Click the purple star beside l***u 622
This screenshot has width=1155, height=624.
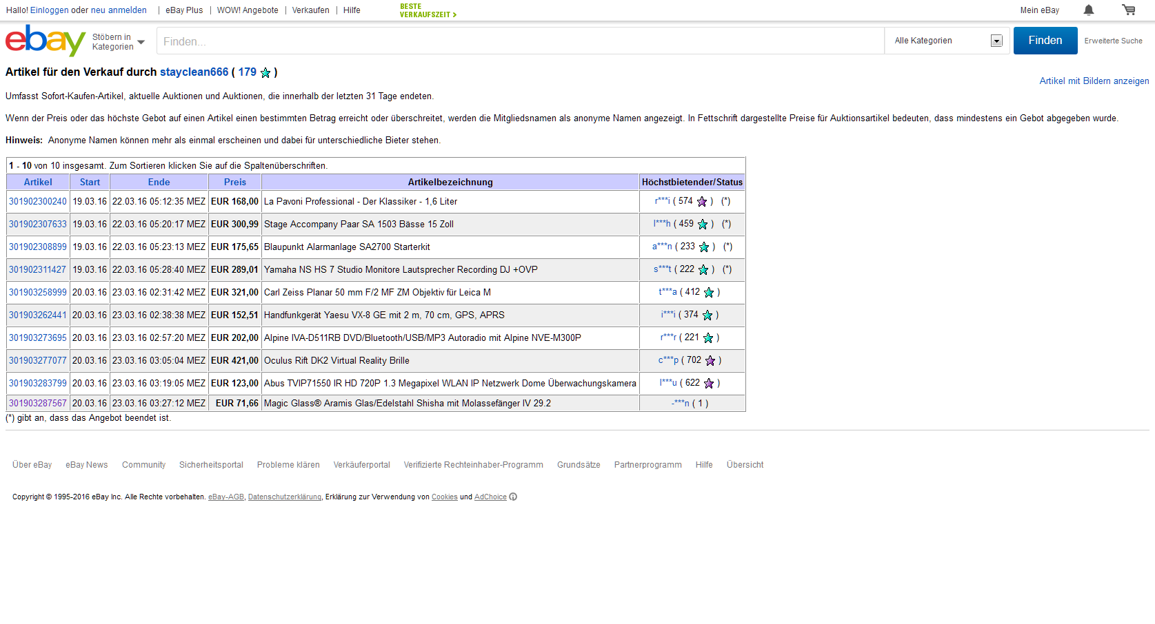pyautogui.click(x=709, y=384)
